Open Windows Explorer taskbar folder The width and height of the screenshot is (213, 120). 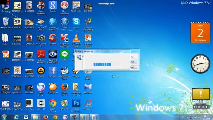coord(36,117)
